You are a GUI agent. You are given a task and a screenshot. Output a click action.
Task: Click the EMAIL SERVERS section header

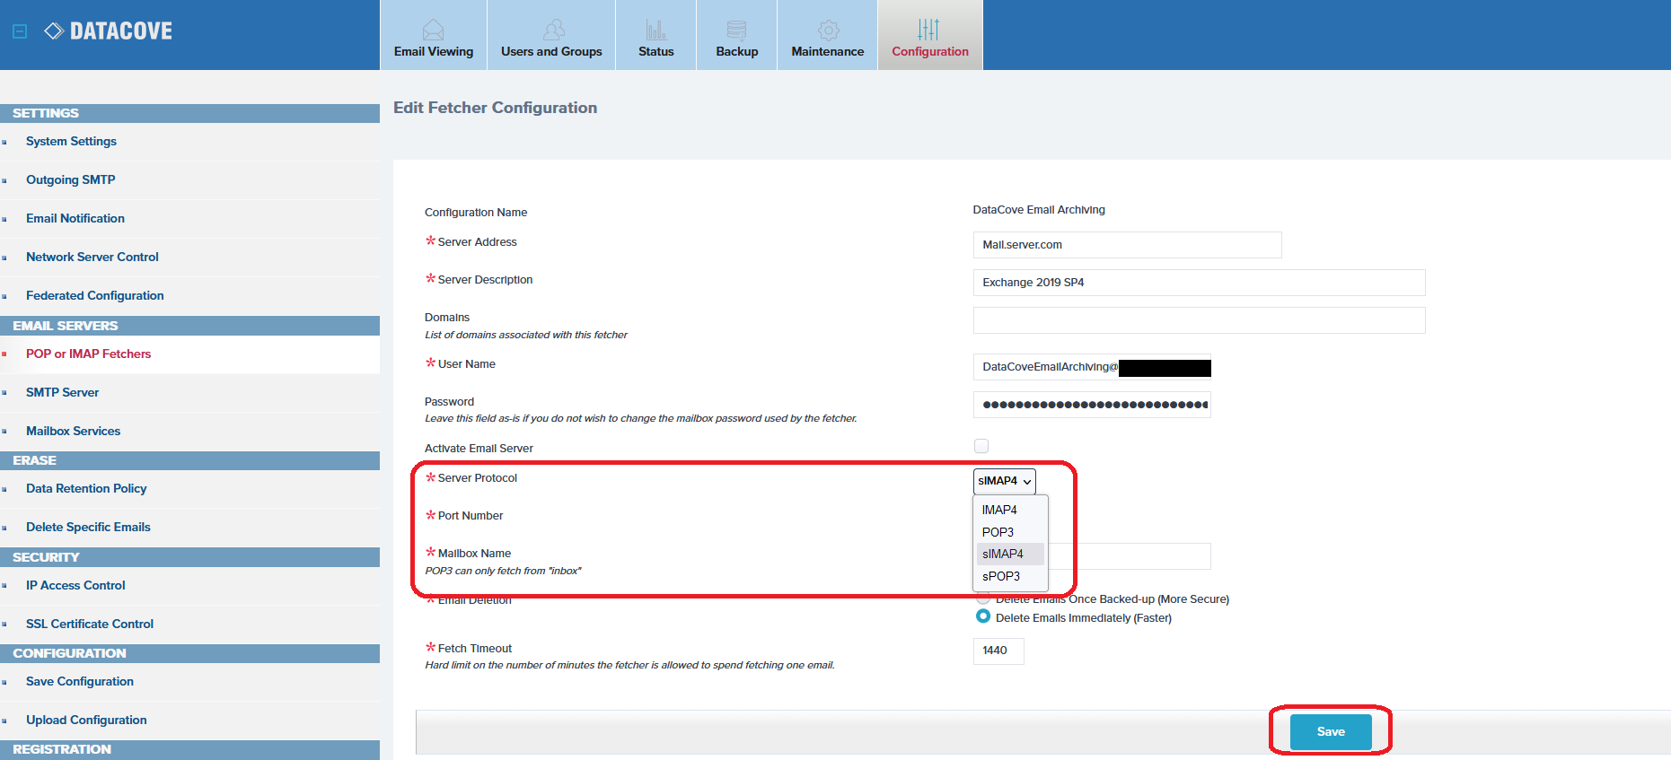[x=189, y=326]
